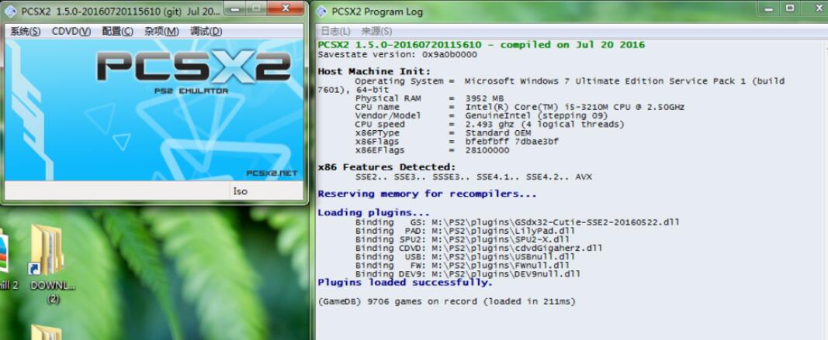Click the USB USBnull.dll binding line

coord(465,256)
